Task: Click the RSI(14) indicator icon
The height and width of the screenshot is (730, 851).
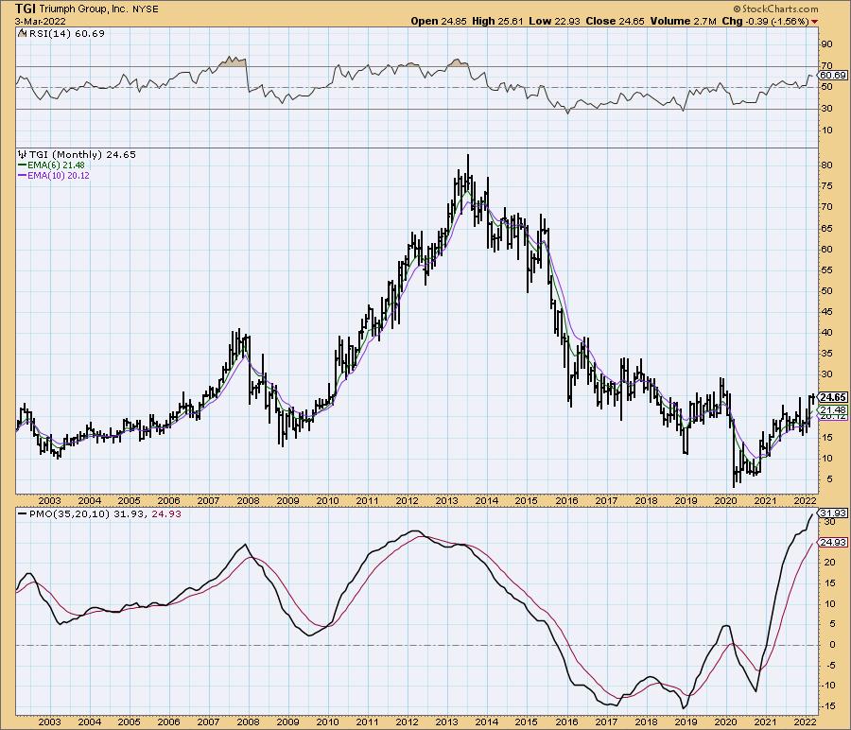Action: [x=22, y=33]
